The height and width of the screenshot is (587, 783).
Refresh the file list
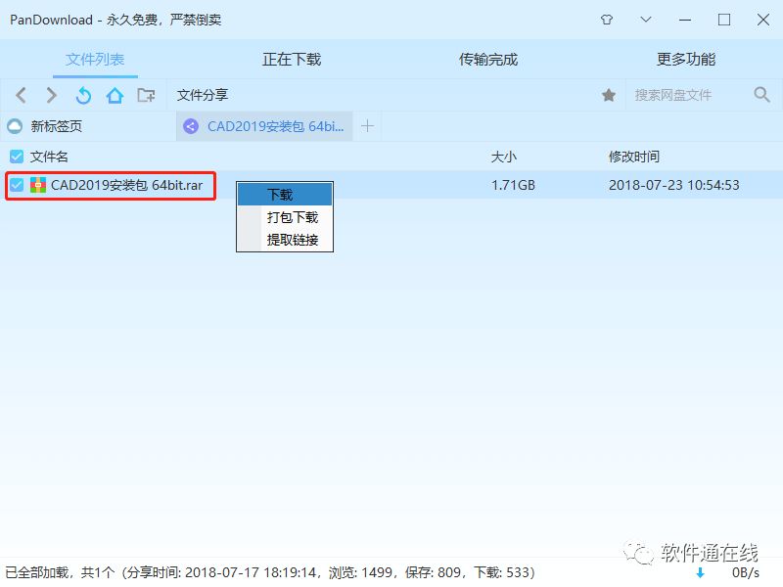point(83,95)
